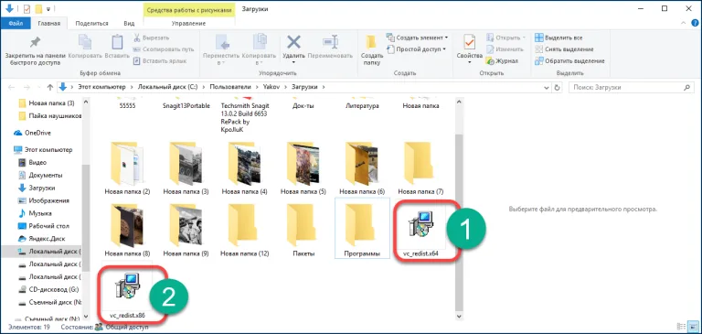Open the Файл menu tab
The width and height of the screenshot is (702, 334).
pyautogui.click(x=16, y=23)
